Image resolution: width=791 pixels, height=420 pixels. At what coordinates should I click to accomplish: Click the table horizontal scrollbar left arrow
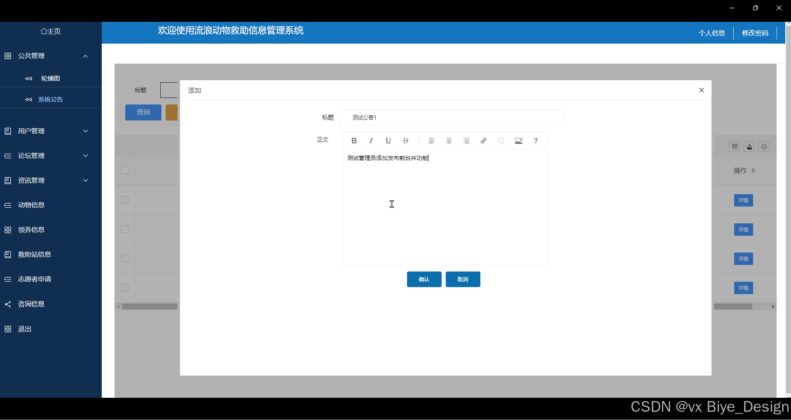pos(118,306)
